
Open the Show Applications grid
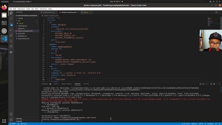(x=4, y=121)
